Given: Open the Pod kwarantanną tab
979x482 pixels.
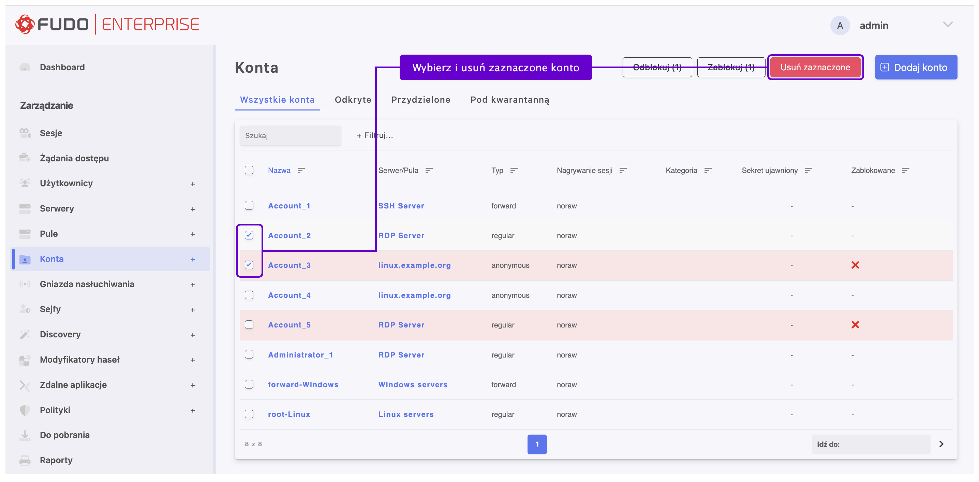Looking at the screenshot, I should point(510,100).
